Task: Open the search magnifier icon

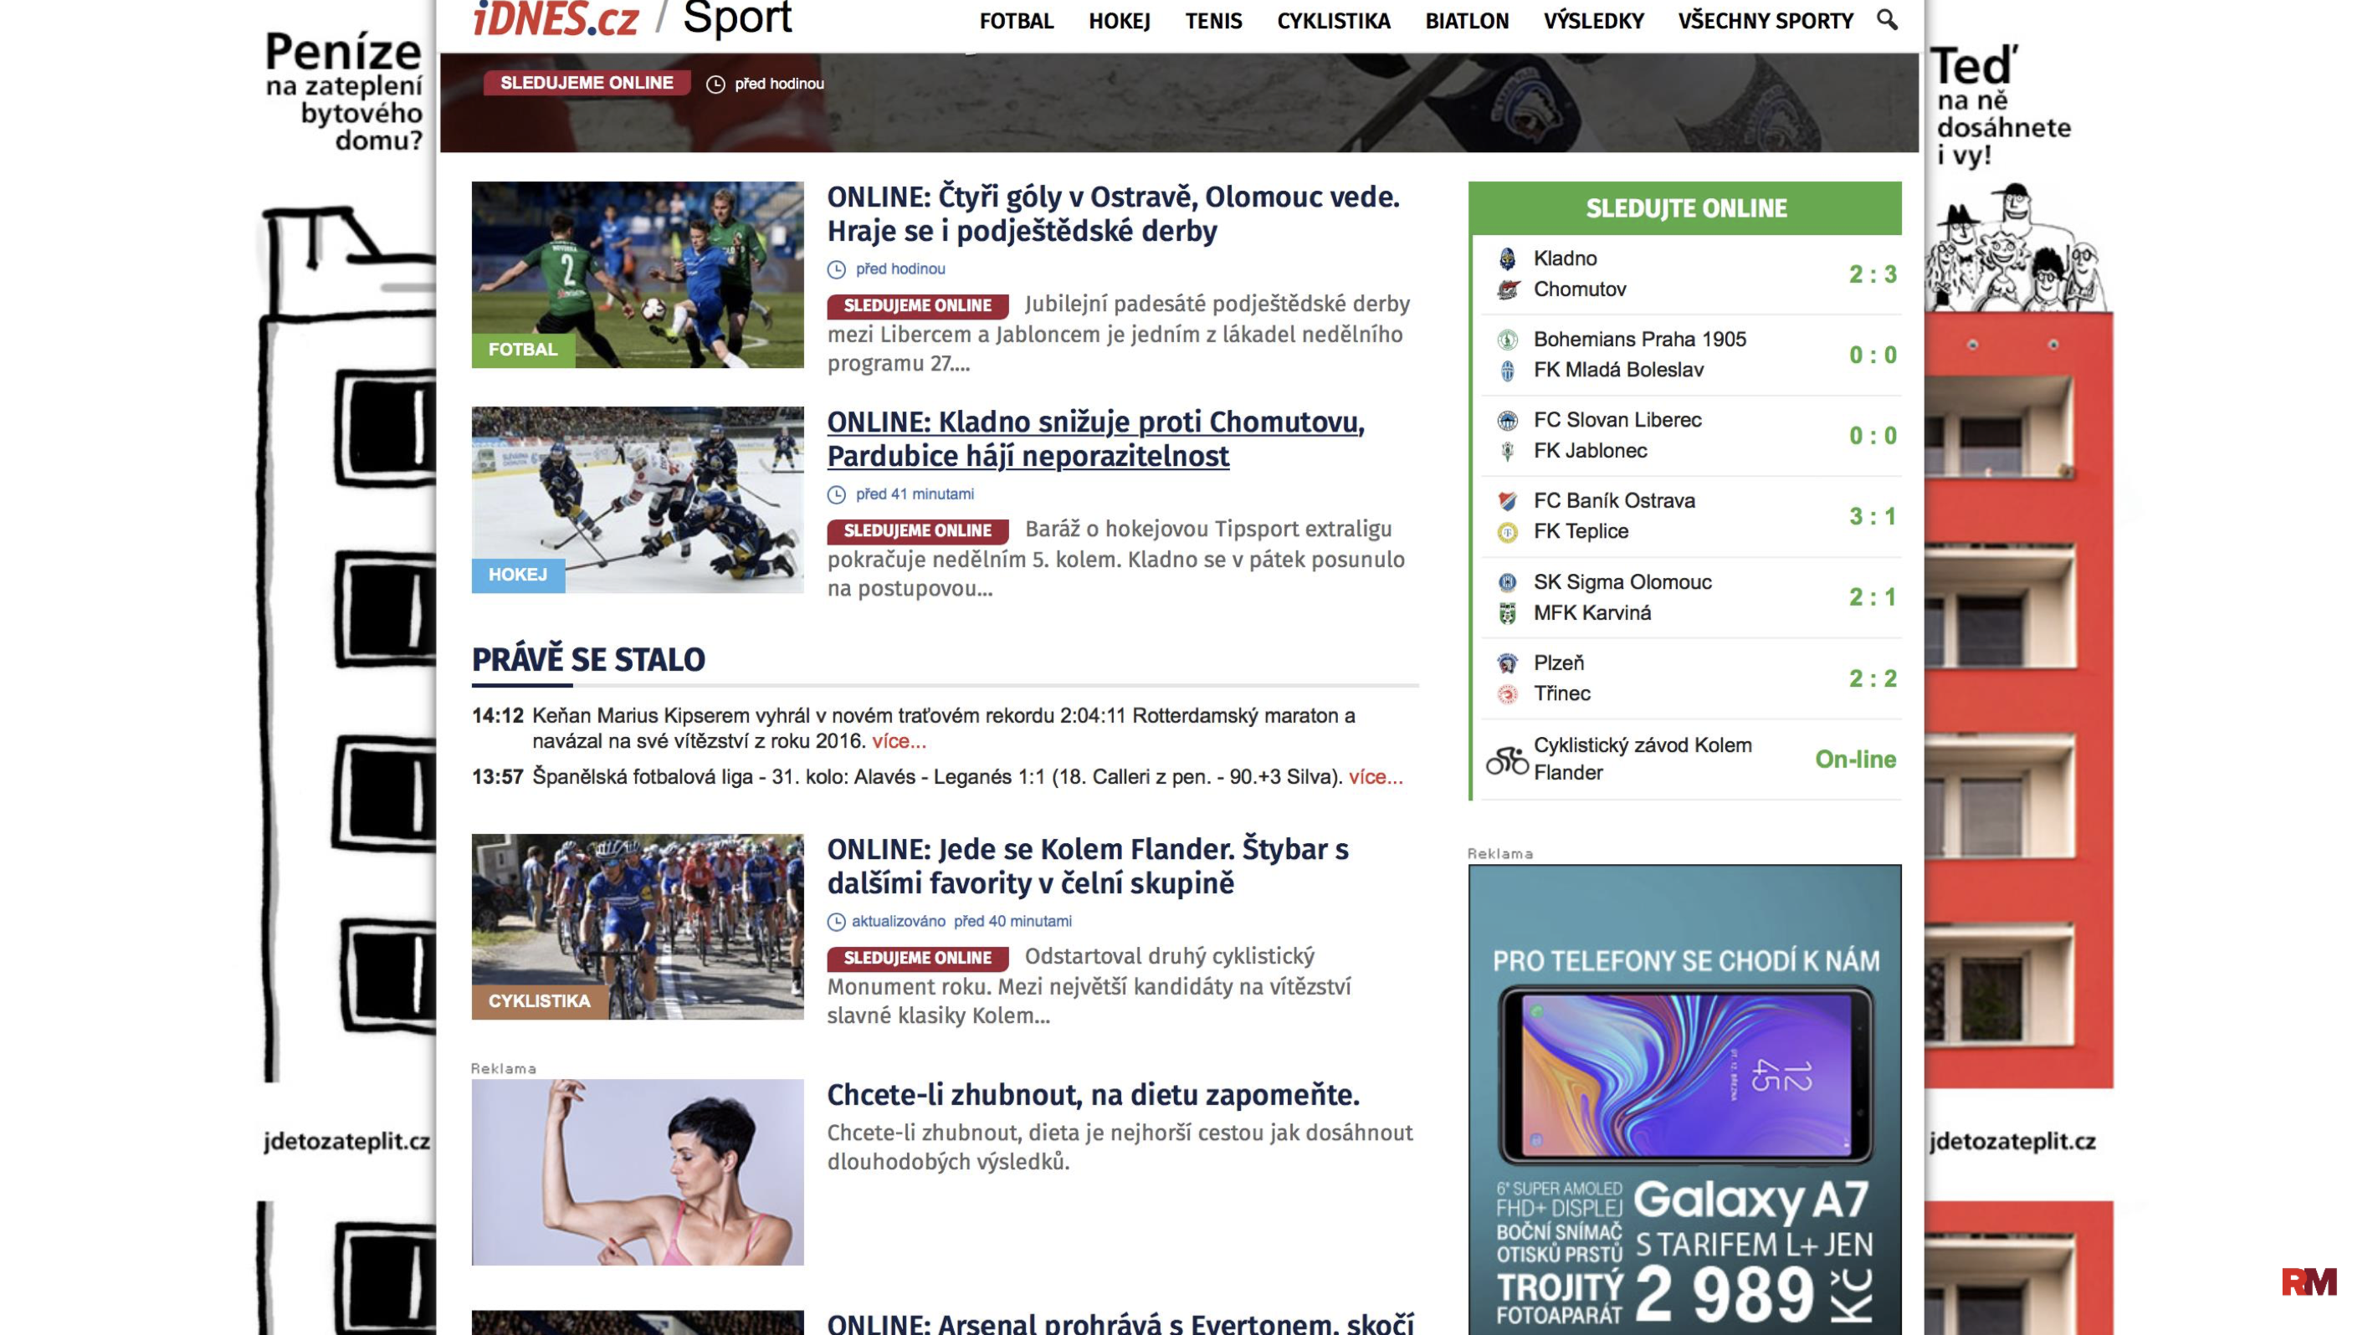Action: 1886,20
